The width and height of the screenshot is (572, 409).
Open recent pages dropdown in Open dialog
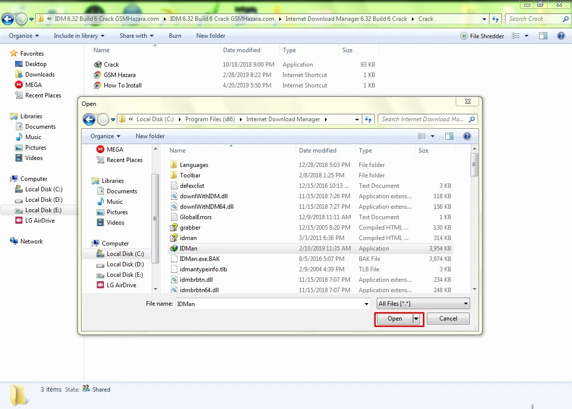[113, 119]
